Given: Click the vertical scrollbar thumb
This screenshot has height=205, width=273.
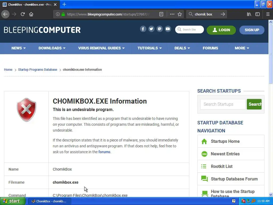Looking at the screenshot, I should tap(271, 54).
